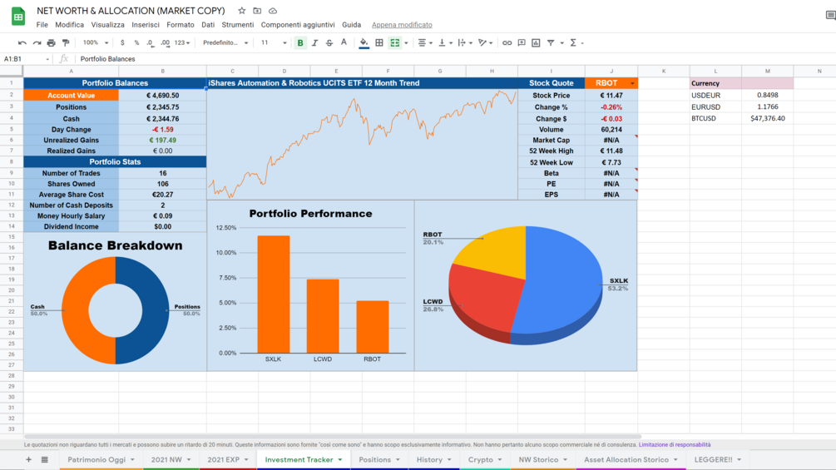
Task: Open horizontal align options
Action: point(424,42)
